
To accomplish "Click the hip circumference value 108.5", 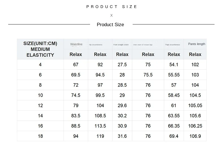I will (100, 116).
